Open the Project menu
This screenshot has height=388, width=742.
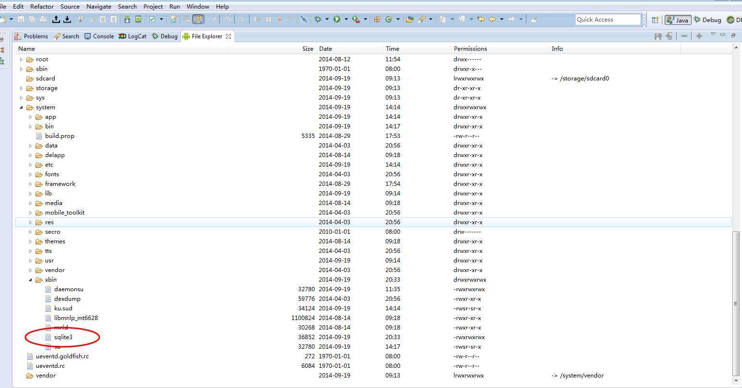click(153, 6)
